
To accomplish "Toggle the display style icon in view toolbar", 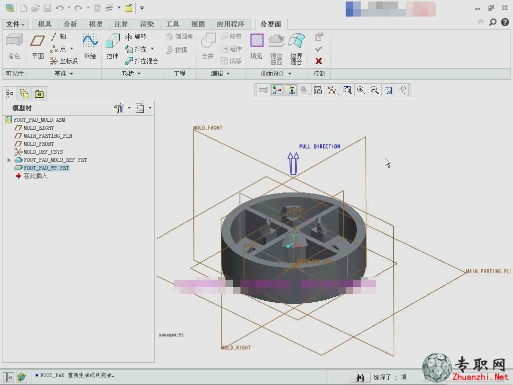I will coord(305,90).
